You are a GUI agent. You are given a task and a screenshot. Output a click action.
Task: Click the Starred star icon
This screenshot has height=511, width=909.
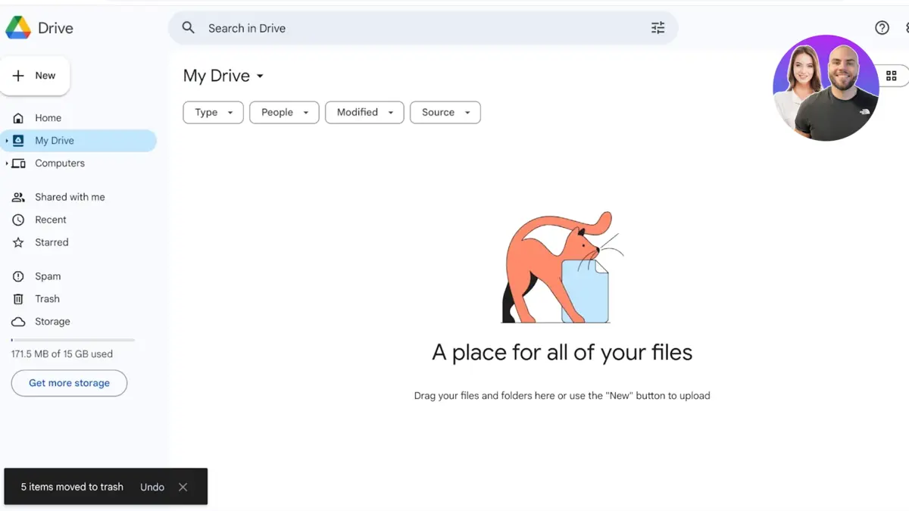click(x=18, y=242)
